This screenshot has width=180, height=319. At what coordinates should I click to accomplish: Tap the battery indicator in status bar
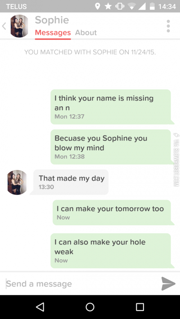pos(152,6)
